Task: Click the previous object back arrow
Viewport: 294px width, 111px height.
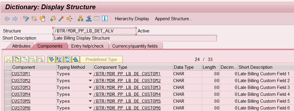Action: [7, 19]
